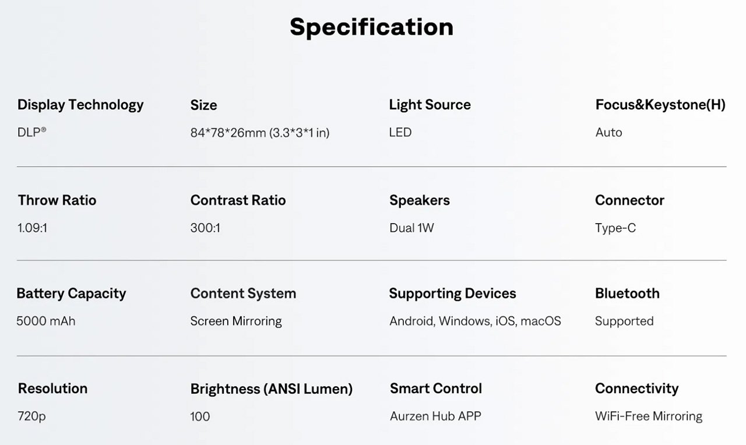Click the Brightness (ANSI Lumen) label

[271, 389]
